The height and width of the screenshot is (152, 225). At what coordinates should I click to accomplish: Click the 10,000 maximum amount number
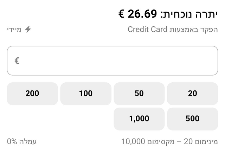(133, 142)
